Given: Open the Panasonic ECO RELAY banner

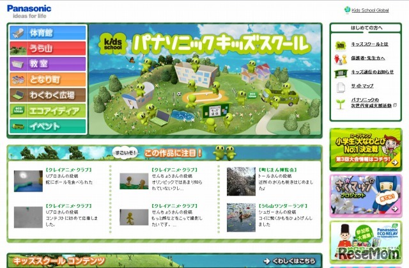Looking at the screenshot, I should (x=366, y=242).
